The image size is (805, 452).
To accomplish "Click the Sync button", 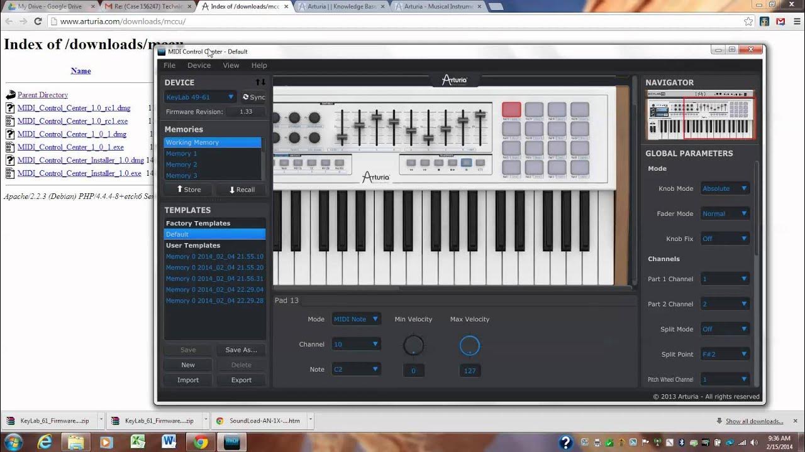I will (x=254, y=97).
